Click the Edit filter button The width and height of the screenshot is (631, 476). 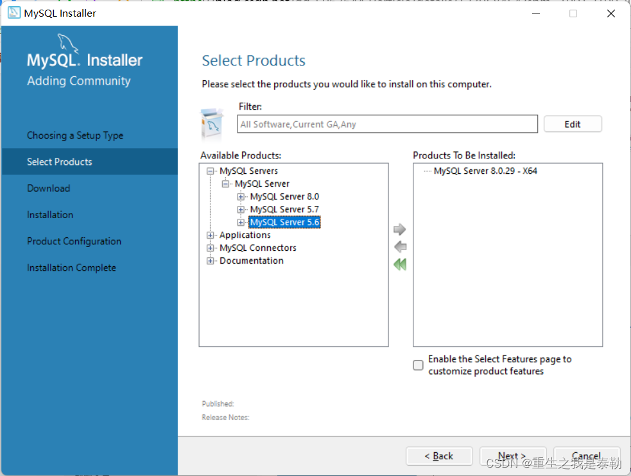573,124
